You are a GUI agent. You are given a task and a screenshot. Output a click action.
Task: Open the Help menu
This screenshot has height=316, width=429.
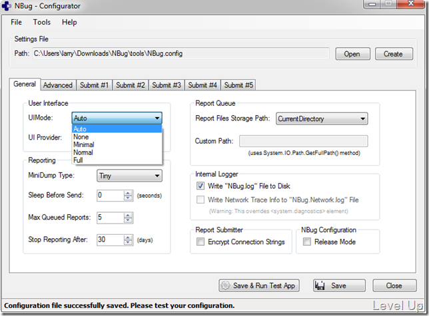pyautogui.click(x=69, y=22)
